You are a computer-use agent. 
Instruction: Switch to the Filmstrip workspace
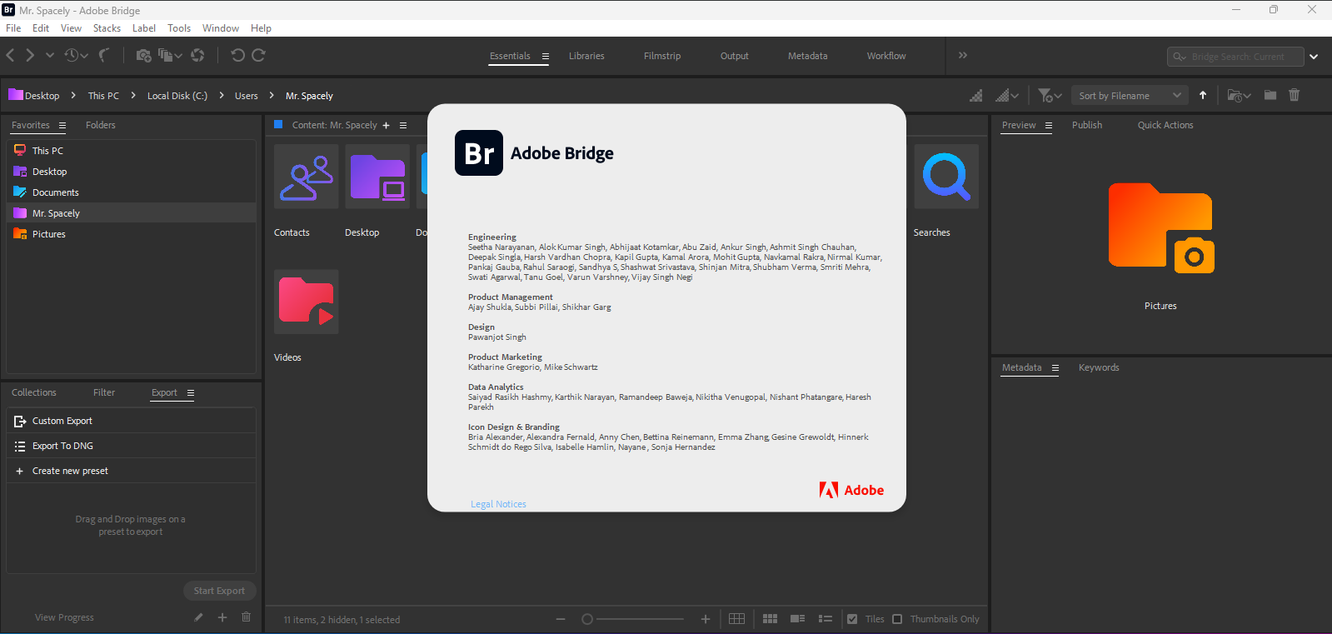tap(662, 56)
